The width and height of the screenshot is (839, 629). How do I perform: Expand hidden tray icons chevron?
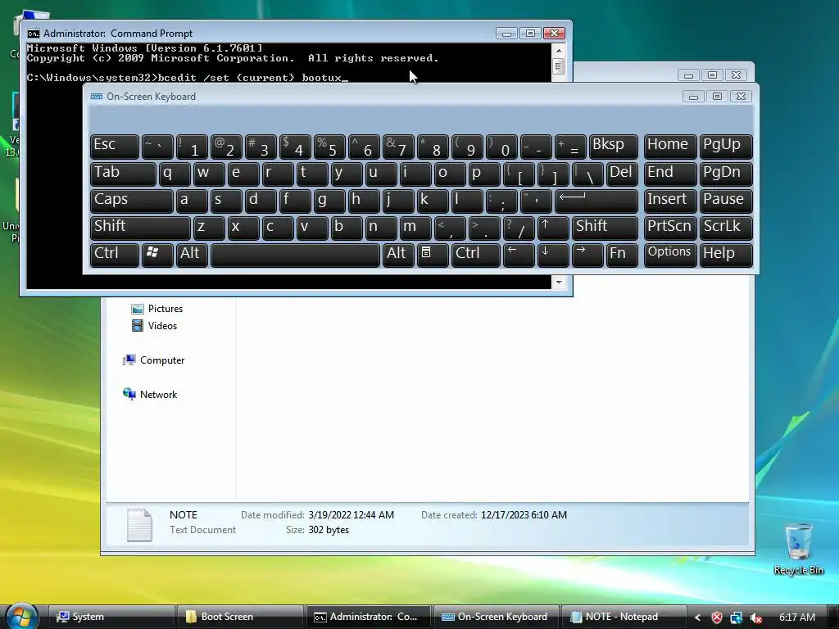[x=697, y=618]
